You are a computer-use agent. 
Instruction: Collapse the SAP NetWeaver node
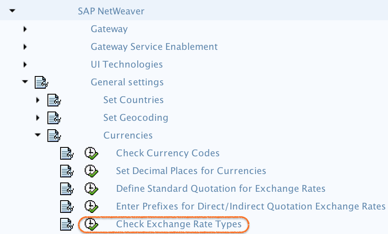coord(12,11)
